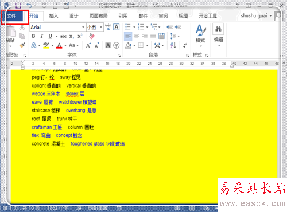Open the 开发工具 (Developer) tab
The height and width of the screenshot is (212, 287).
click(x=208, y=16)
